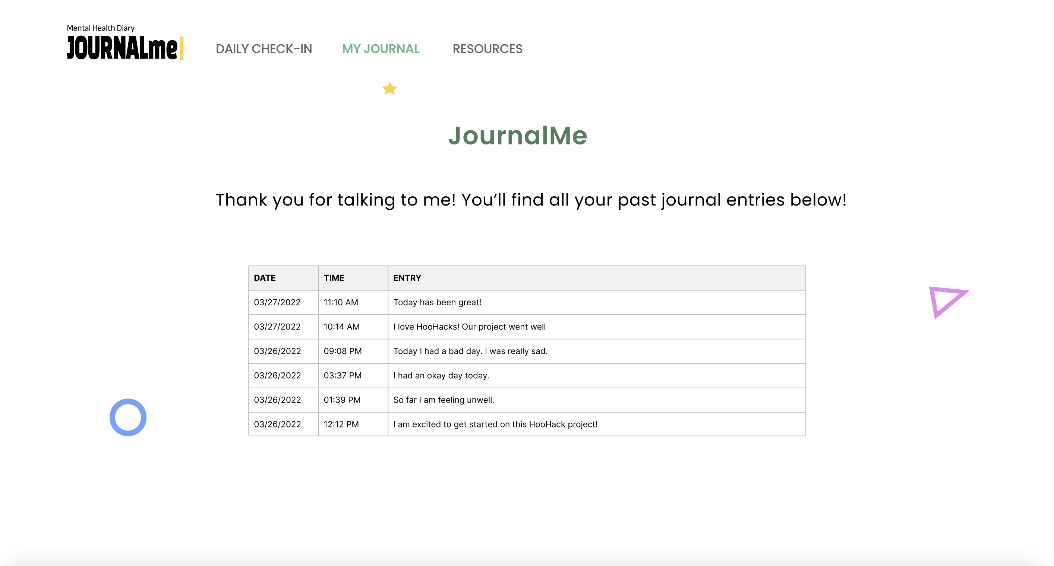
Task: Click the blue circle shape
Action: [x=128, y=417]
